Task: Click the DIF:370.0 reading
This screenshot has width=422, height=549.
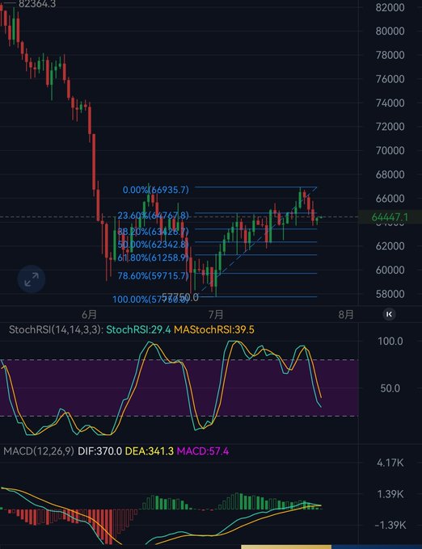Action: coord(100,451)
